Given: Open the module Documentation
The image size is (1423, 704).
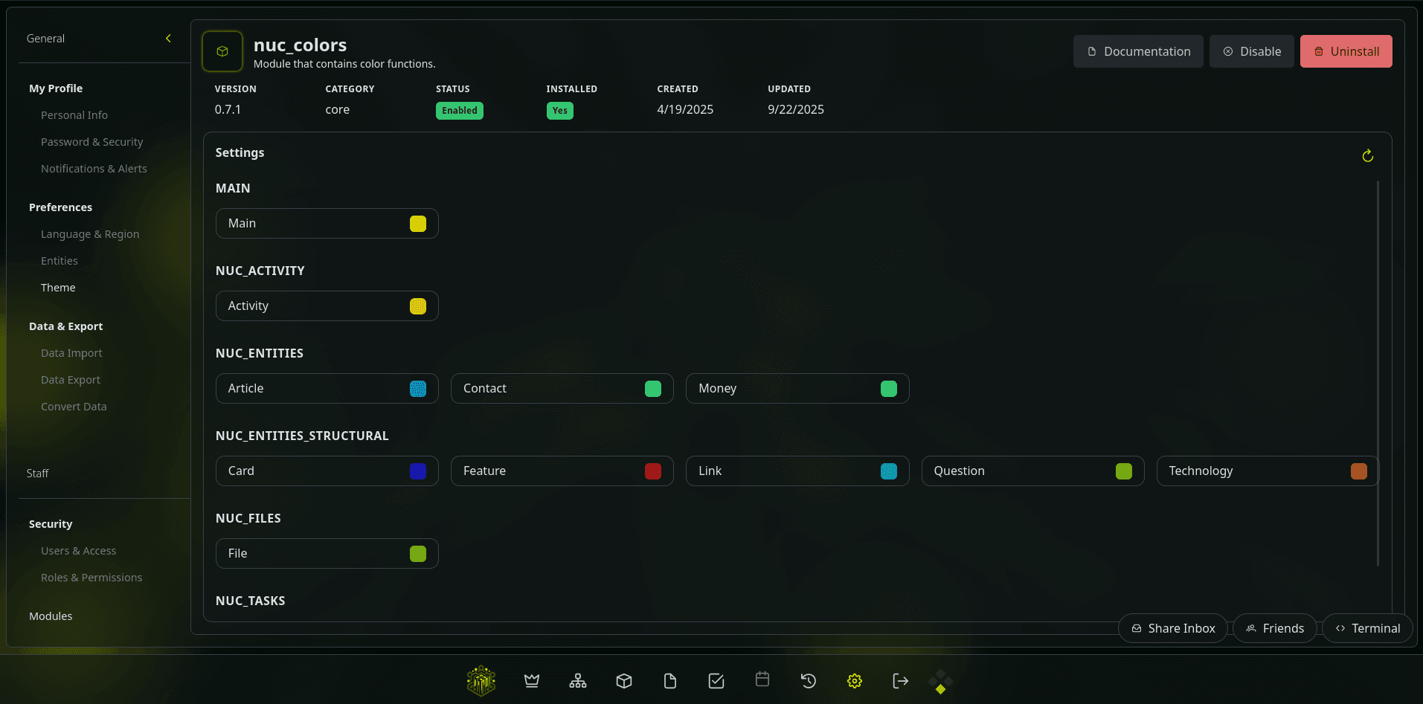Looking at the screenshot, I should (1137, 51).
